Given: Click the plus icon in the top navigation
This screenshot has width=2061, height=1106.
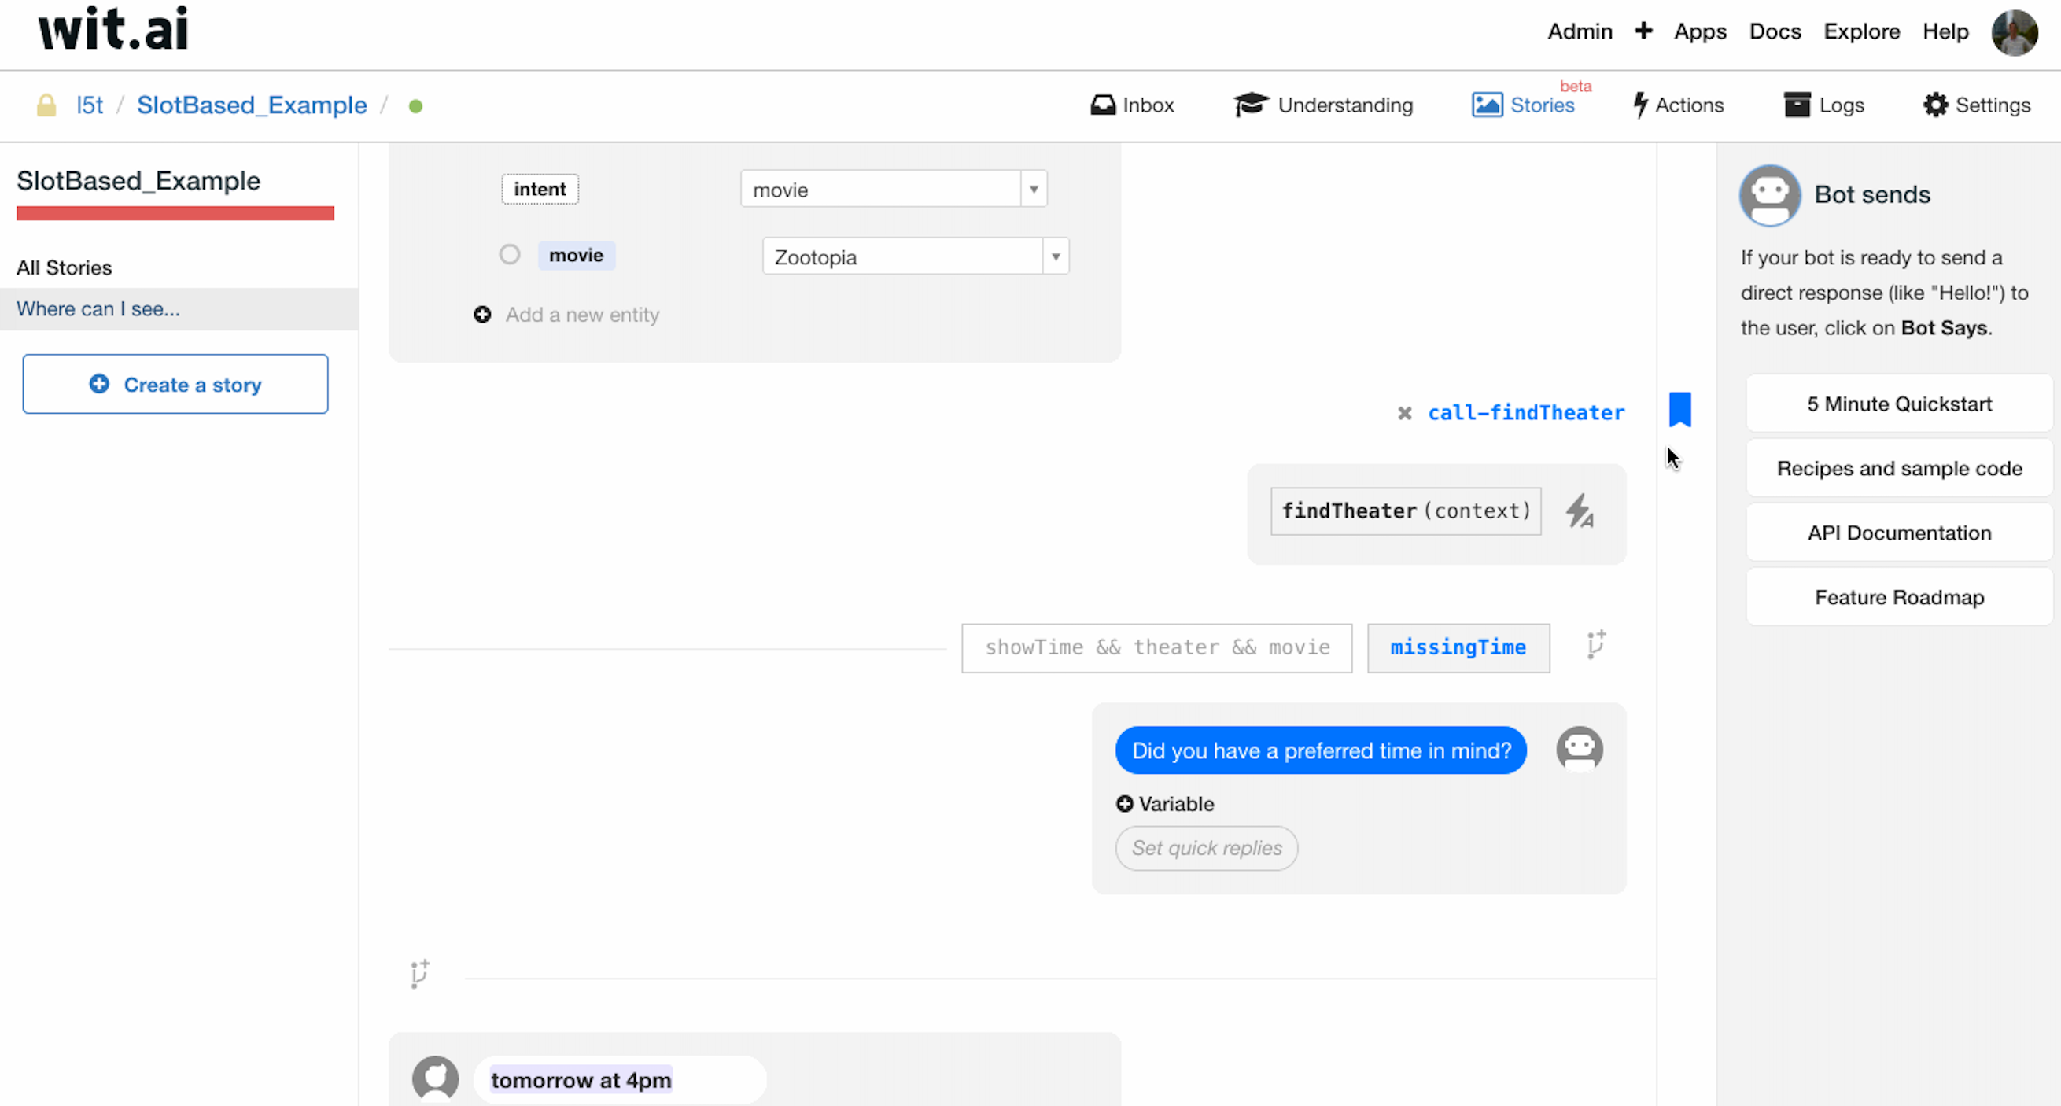Looking at the screenshot, I should (1643, 31).
